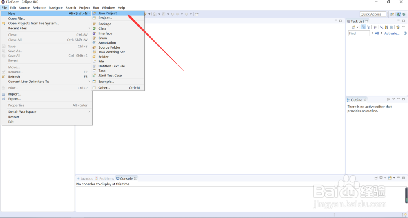
Task: Click Open File... in File menu
Action: [47, 18]
